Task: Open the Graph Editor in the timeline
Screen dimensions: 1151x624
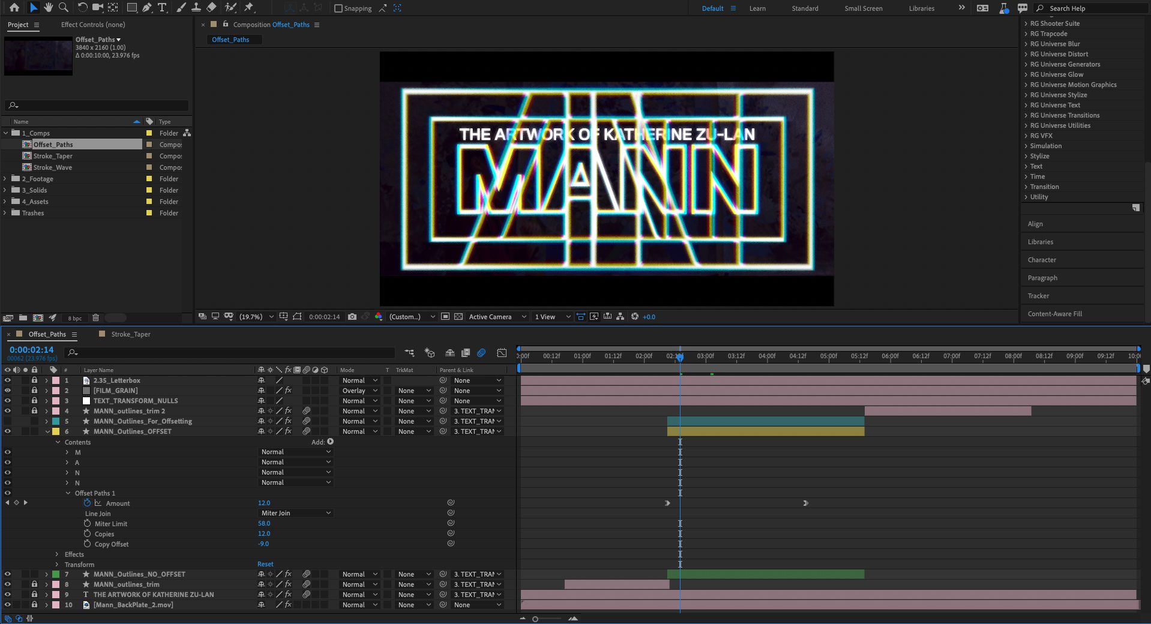Action: 502,353
